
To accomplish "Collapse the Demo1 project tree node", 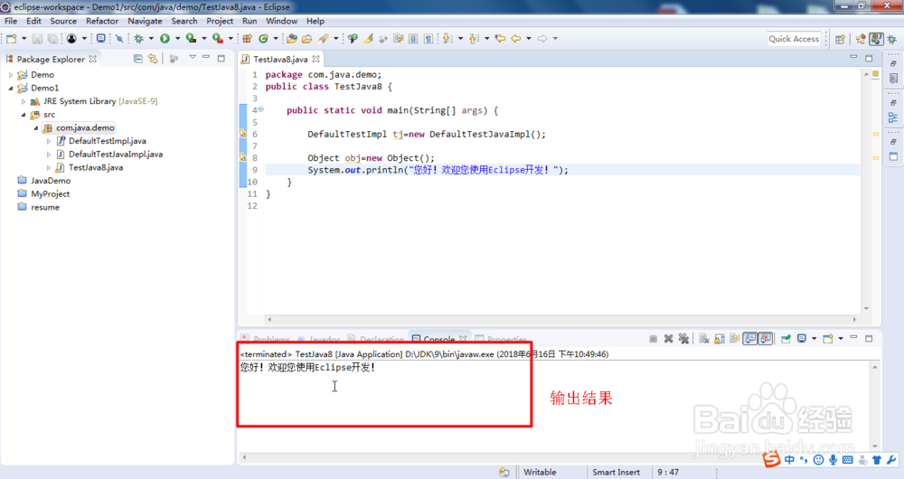I will click(x=10, y=89).
